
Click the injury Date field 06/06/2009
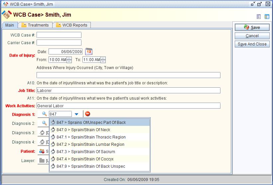[66, 51]
